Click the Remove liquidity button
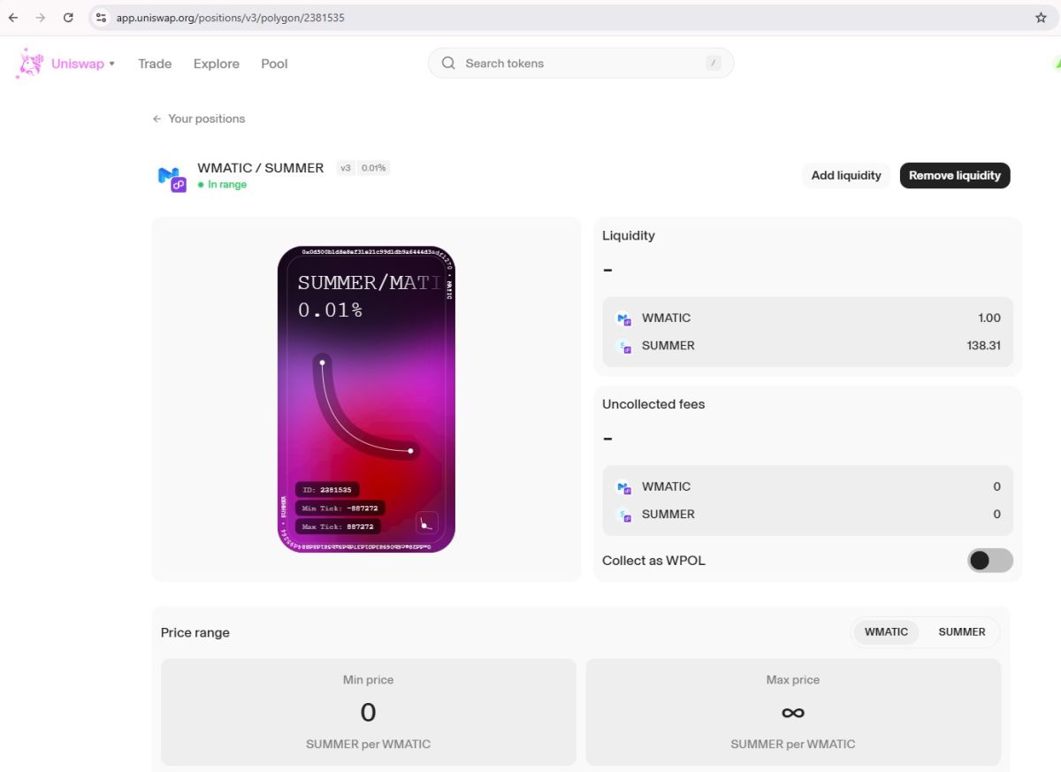1061x772 pixels. 954,175
